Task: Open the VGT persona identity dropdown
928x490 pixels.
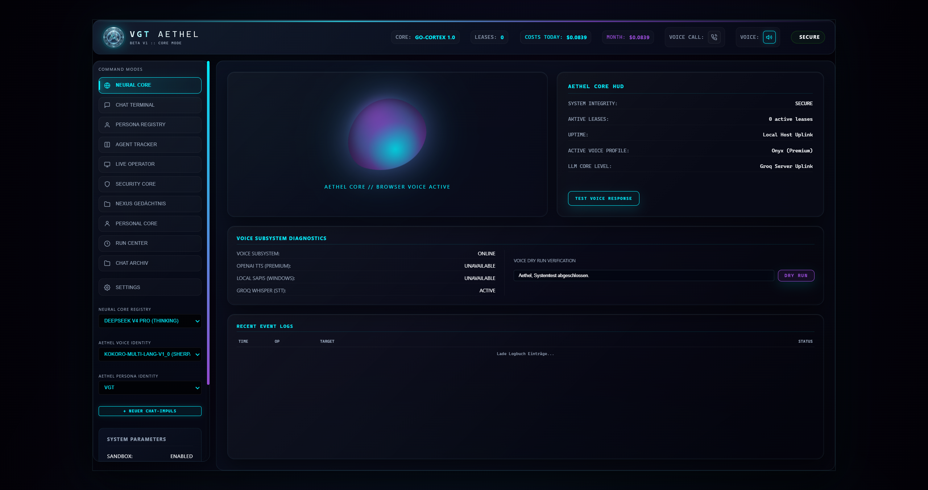Action: point(150,388)
